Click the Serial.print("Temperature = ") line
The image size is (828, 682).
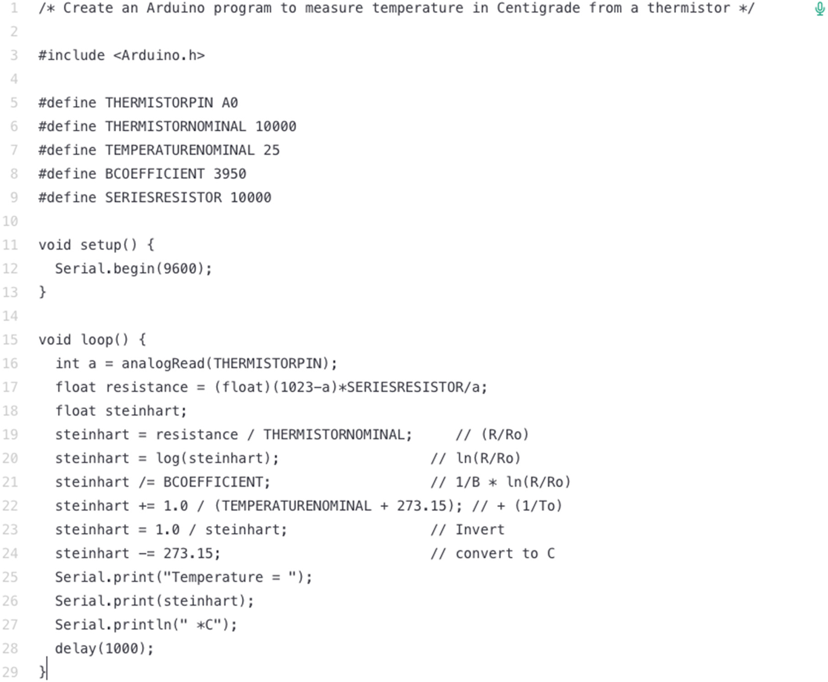click(183, 577)
